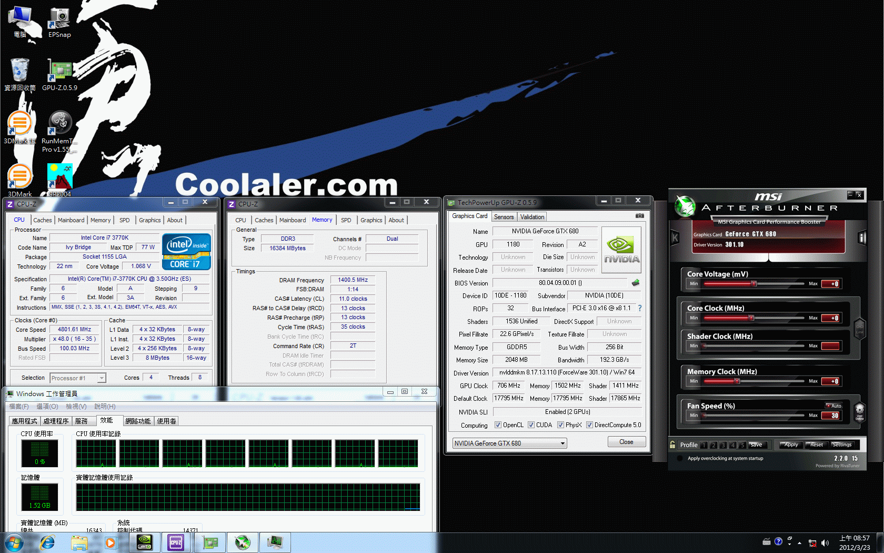This screenshot has height=553, width=884.
Task: Select Afterburner profile slot 5
Action: click(x=742, y=445)
